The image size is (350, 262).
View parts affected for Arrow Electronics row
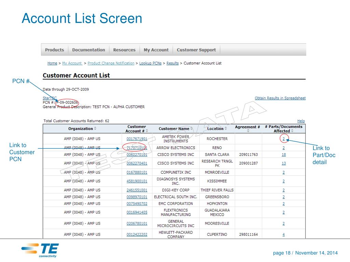(284, 148)
